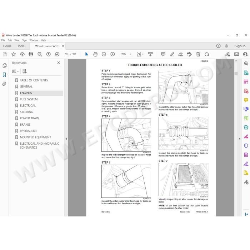Open Attachments paperclip panel
This screenshot has width=250, height=250.
coord(4,84)
